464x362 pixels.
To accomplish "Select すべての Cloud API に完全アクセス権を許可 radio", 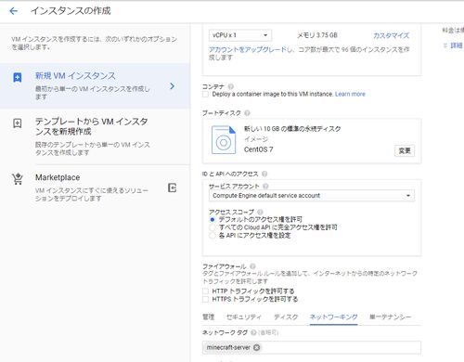I will coord(213,227).
